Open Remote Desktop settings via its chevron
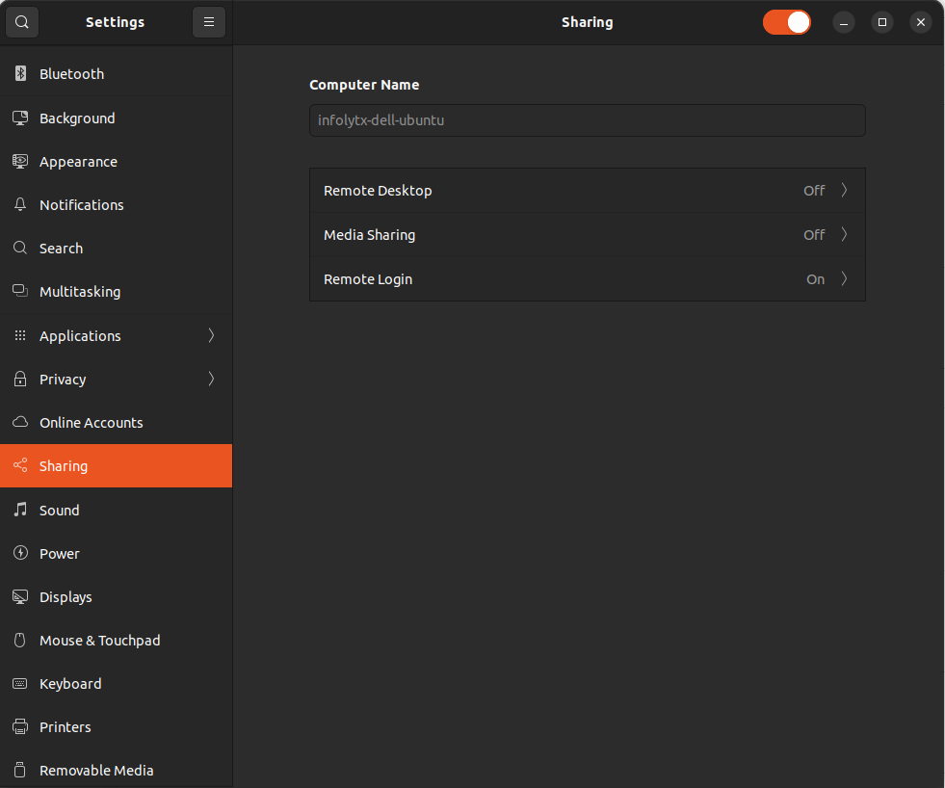This screenshot has height=788, width=945. [844, 191]
